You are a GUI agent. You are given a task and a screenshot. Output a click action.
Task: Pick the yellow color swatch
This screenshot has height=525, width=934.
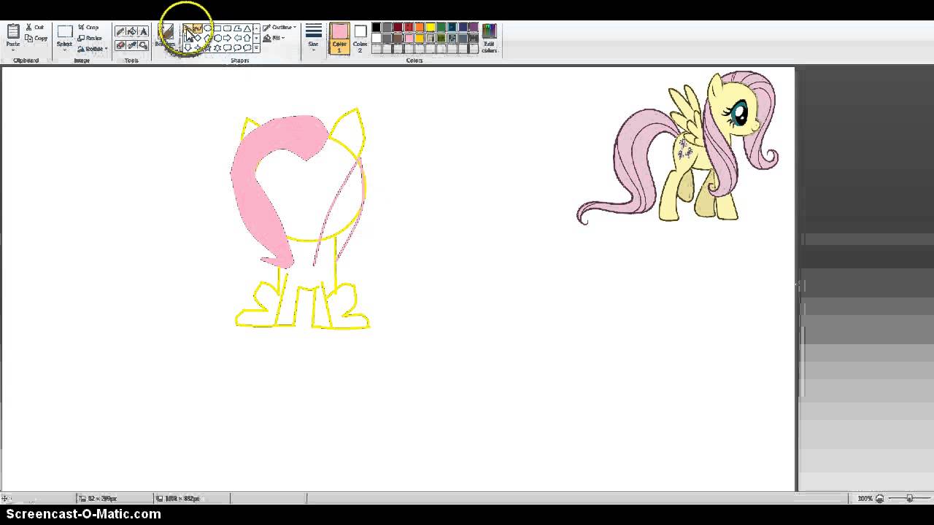tap(431, 28)
